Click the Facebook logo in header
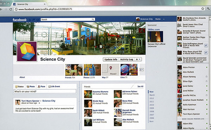211x130 pixels. click(x=20, y=20)
